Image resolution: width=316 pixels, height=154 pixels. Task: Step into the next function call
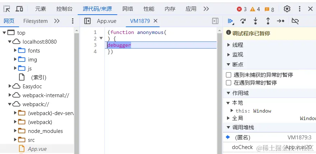point(256,21)
